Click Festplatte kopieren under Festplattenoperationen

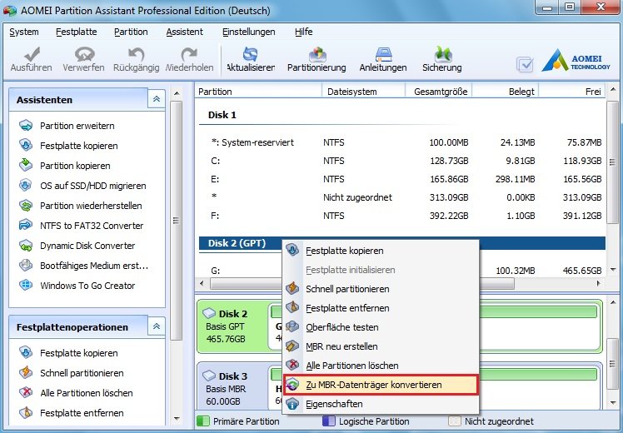[78, 353]
